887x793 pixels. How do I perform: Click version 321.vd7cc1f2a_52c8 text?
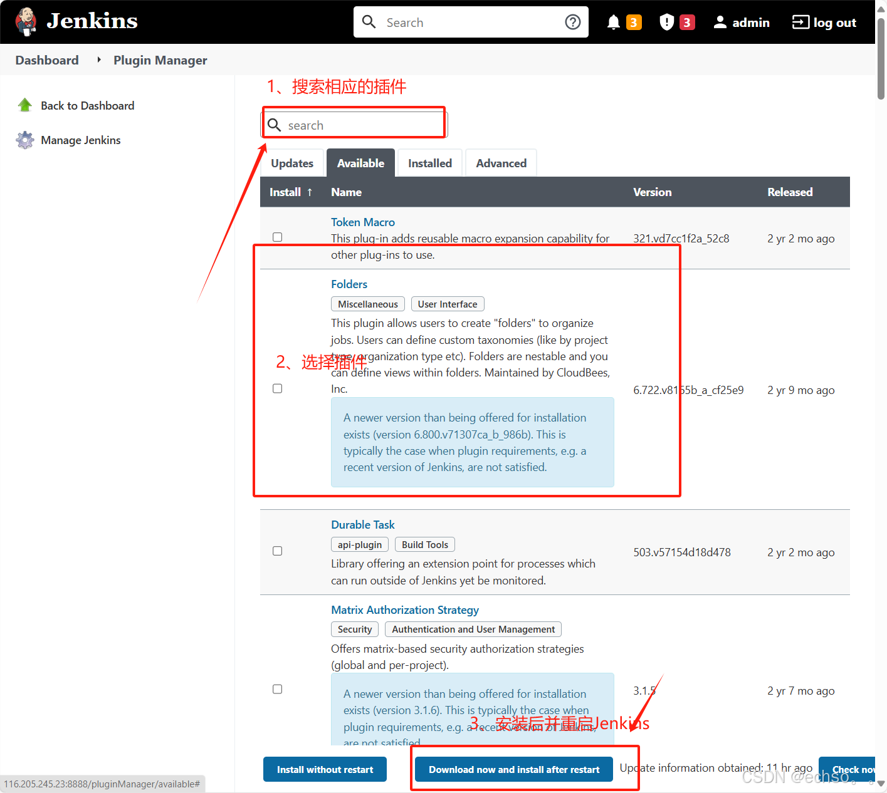(x=681, y=239)
